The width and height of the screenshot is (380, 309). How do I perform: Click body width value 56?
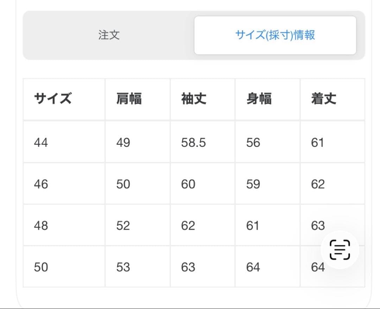[x=253, y=143]
